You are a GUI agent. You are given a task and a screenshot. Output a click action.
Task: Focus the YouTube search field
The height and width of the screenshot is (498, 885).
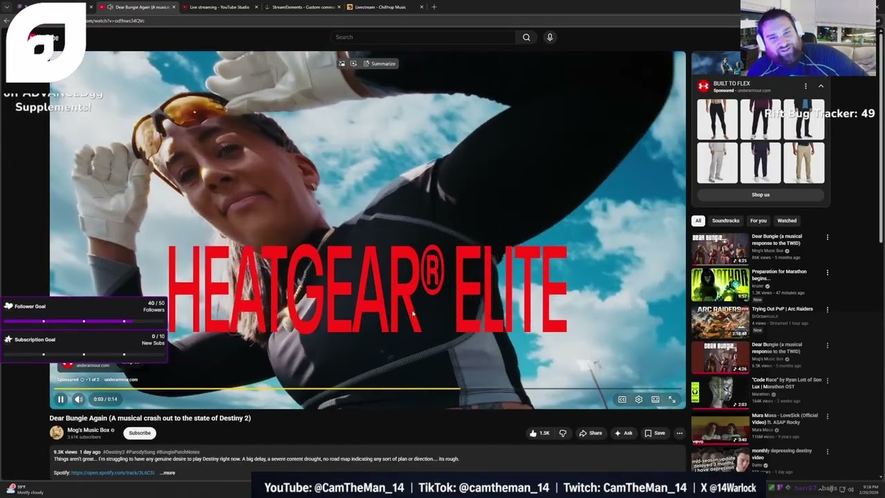pyautogui.click(x=422, y=37)
